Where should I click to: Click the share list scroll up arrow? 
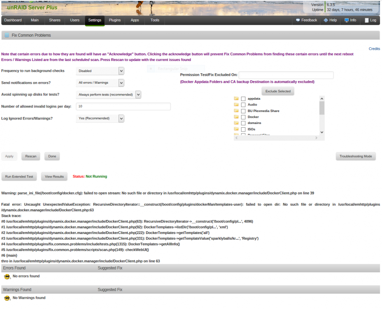322,99
